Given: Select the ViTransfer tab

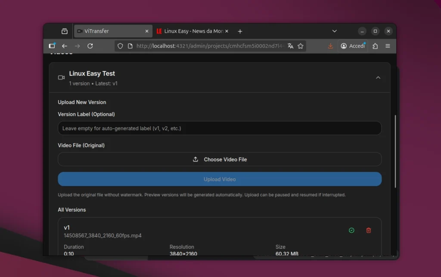Looking at the screenshot, I should click(110, 31).
